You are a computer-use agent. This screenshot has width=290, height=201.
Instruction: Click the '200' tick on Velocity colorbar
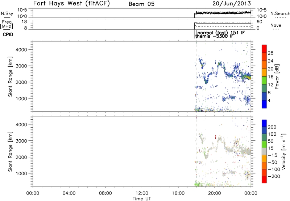pyautogui.click(x=272, y=127)
